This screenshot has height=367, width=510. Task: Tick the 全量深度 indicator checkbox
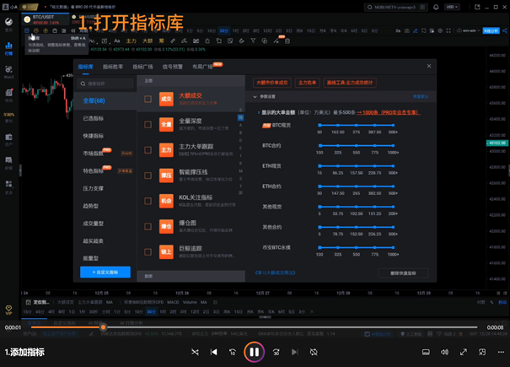(148, 124)
